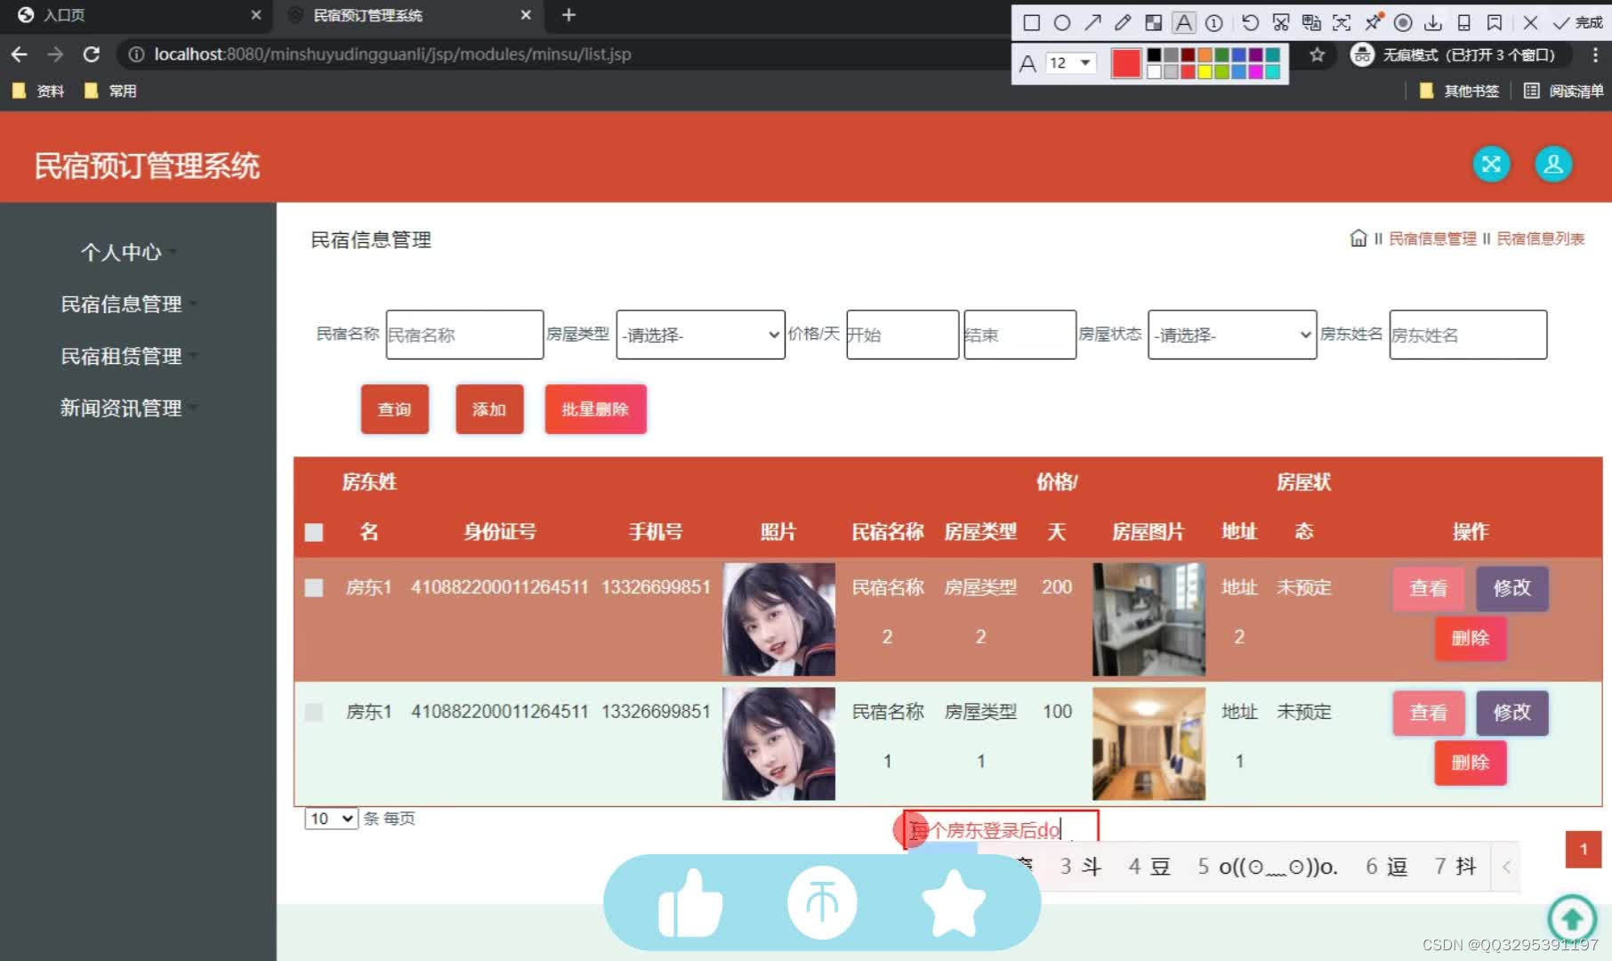Pin the screenshot to screen
The width and height of the screenshot is (1612, 961).
pyautogui.click(x=1373, y=23)
